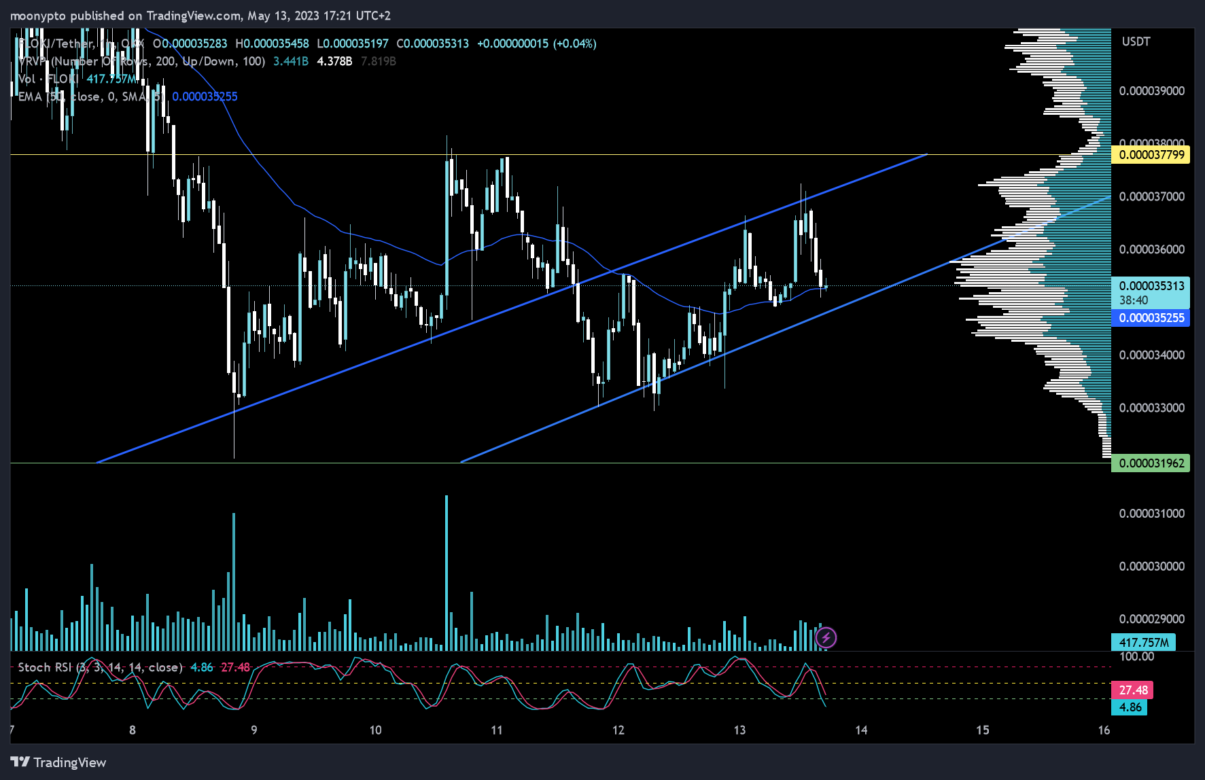Click date 8 on the time axis
1205x780 pixels.
tap(133, 730)
